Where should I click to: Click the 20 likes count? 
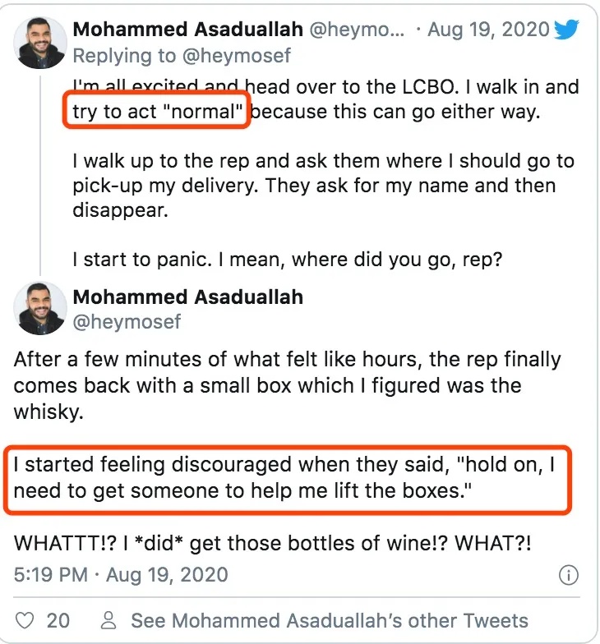(58, 620)
